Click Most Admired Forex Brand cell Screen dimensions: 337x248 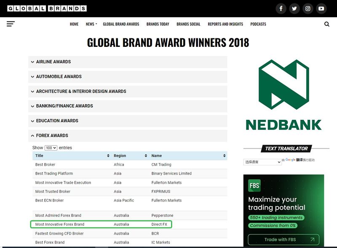[58, 216]
